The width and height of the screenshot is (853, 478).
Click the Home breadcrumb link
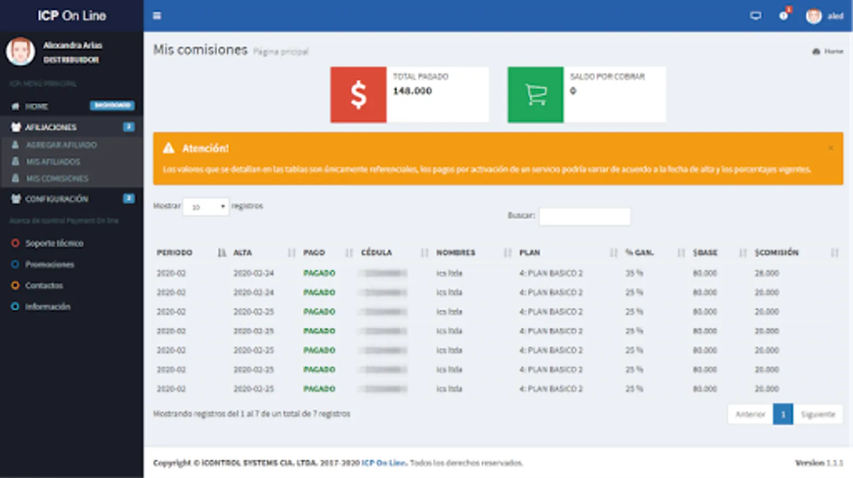(828, 51)
